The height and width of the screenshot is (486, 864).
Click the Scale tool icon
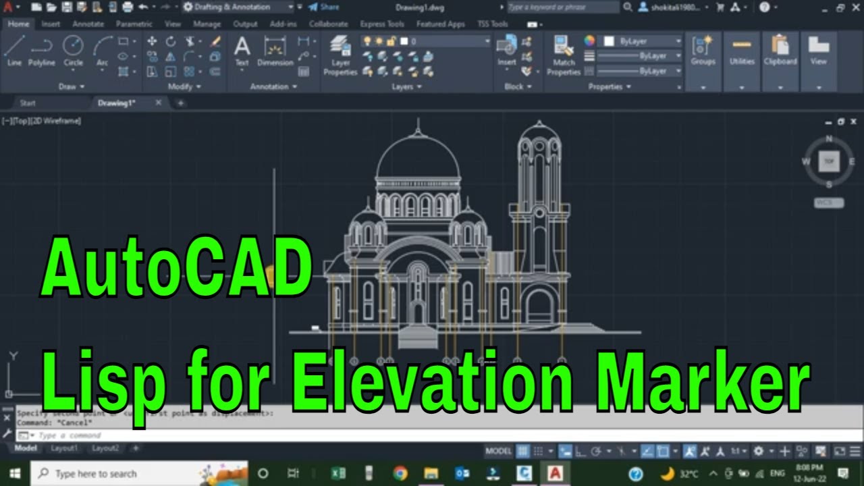tap(171, 72)
